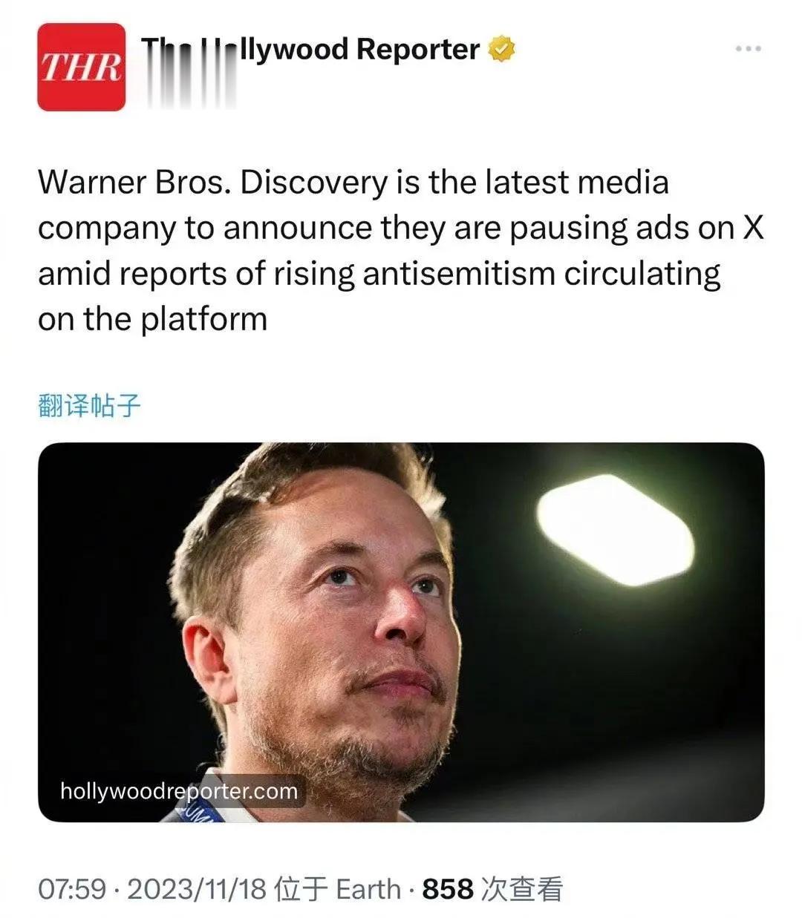The image size is (802, 918).
Task: Open the red THR profile avatar
Action: [81, 67]
